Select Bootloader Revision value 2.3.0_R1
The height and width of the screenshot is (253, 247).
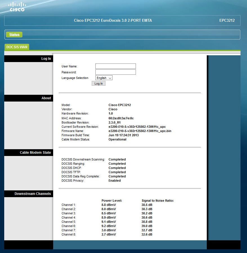click(x=114, y=122)
